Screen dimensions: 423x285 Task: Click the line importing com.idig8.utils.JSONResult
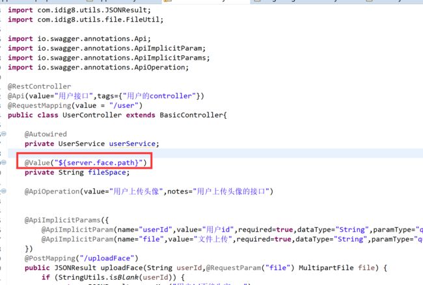79,10
